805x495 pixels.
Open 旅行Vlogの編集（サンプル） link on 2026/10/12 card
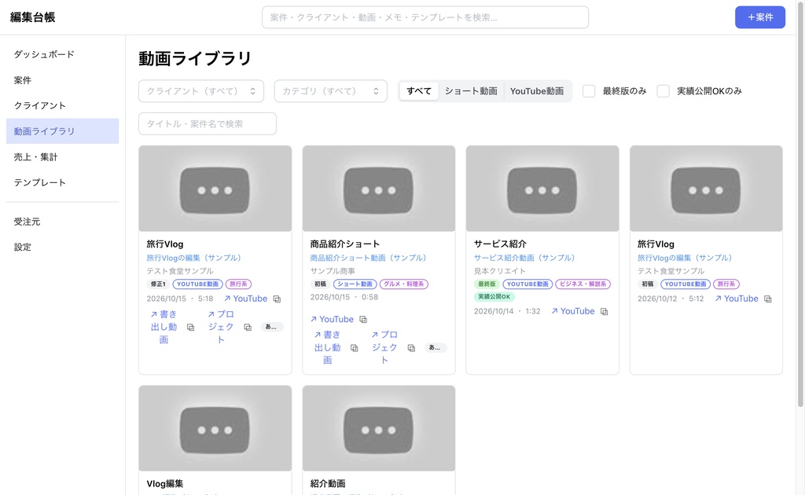tap(685, 258)
